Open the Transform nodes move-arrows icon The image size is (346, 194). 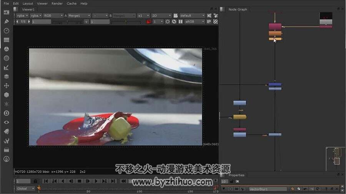coord(7,85)
